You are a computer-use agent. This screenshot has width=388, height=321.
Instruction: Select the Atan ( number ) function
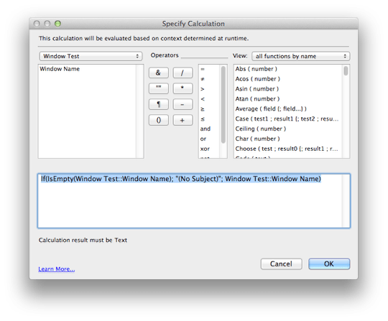pyautogui.click(x=257, y=99)
